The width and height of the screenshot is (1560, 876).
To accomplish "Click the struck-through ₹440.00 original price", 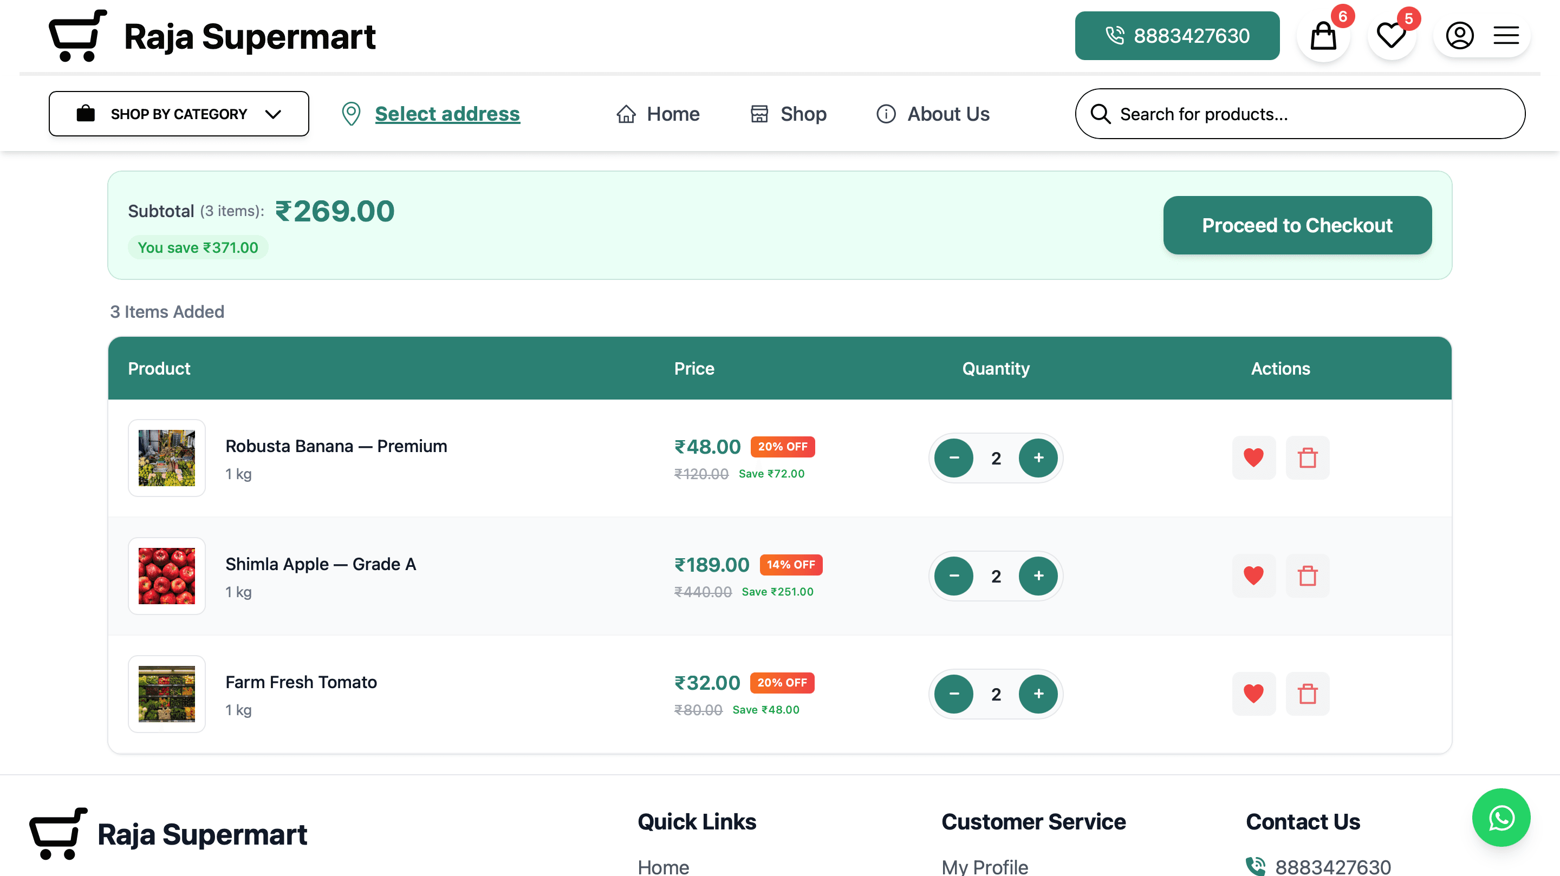I will coord(703,591).
